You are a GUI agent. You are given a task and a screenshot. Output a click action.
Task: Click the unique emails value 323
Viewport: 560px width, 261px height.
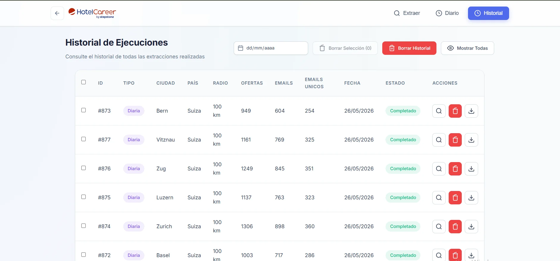pos(310,198)
